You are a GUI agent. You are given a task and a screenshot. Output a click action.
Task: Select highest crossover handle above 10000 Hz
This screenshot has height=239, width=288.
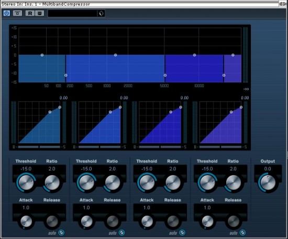pyautogui.click(x=224, y=75)
